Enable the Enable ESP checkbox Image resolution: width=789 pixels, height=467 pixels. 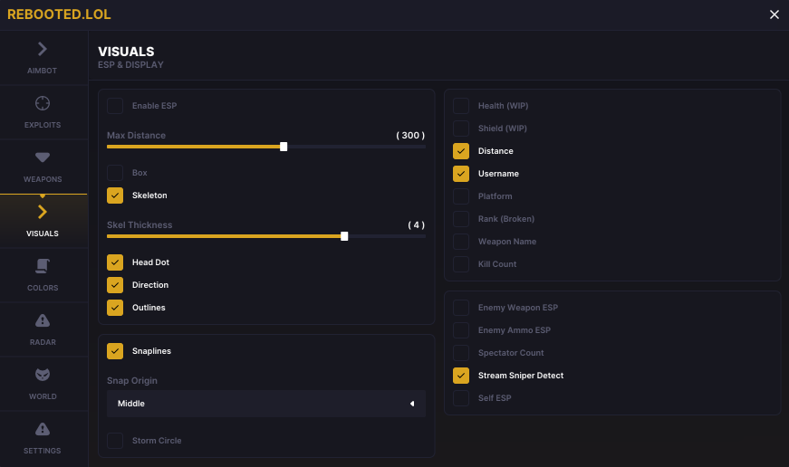tap(115, 106)
